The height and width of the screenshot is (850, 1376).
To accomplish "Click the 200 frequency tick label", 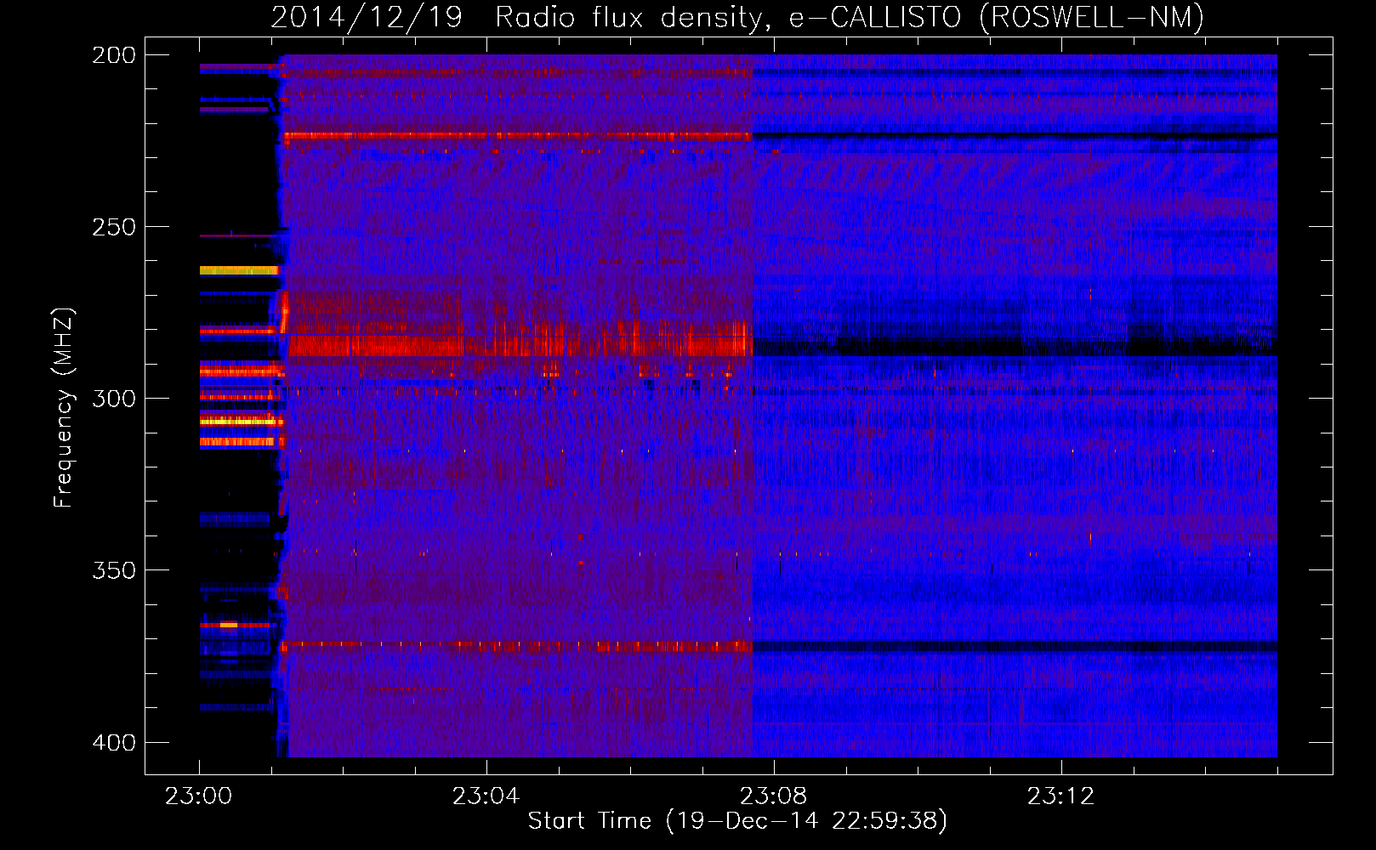I will [114, 55].
